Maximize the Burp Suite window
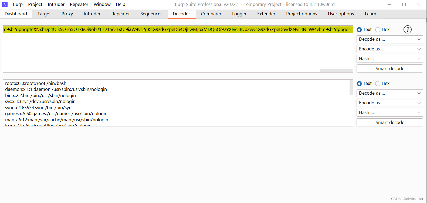This screenshot has width=427, height=203. coord(404,4)
